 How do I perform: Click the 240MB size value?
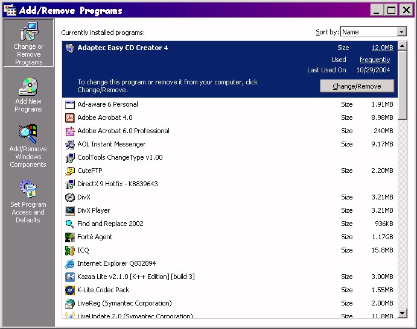point(383,131)
